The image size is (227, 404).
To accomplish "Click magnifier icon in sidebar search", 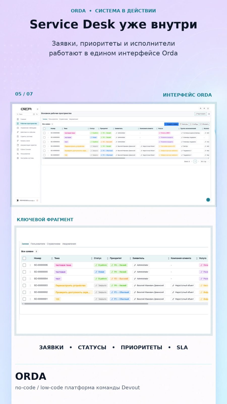I will 37,114.
